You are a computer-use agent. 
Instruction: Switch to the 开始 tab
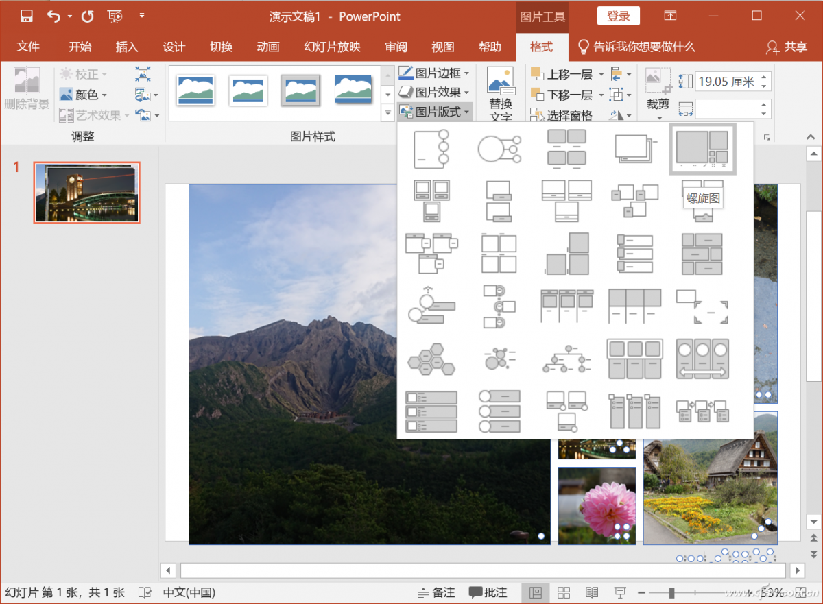click(x=80, y=47)
